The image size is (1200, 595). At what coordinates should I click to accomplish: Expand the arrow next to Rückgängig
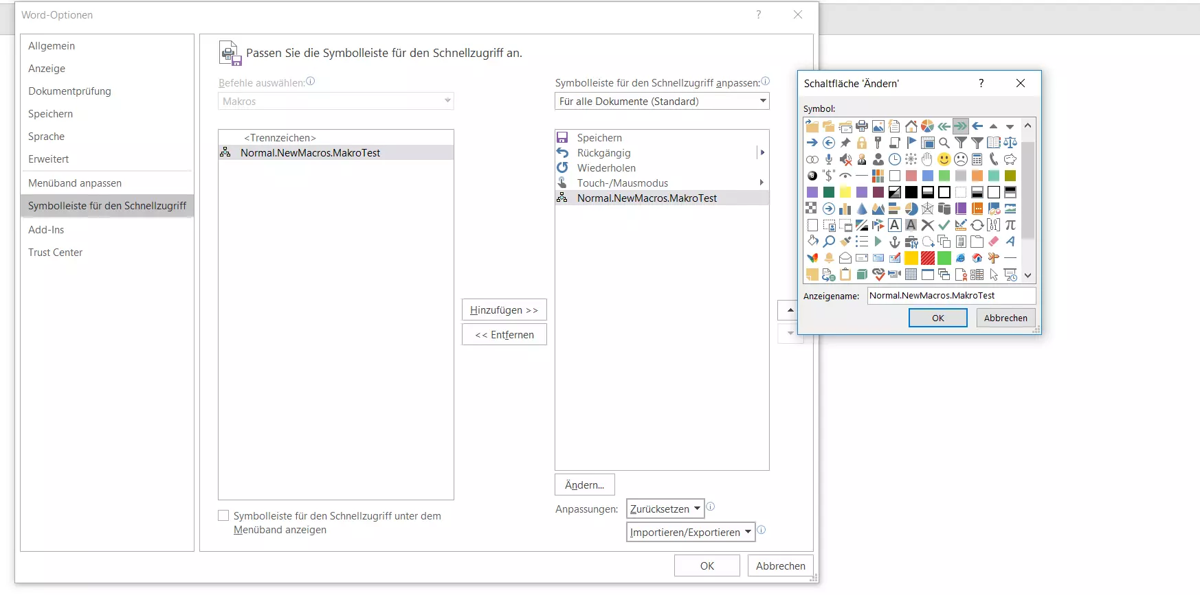tap(762, 152)
